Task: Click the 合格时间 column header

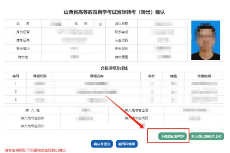Action: click(204, 76)
